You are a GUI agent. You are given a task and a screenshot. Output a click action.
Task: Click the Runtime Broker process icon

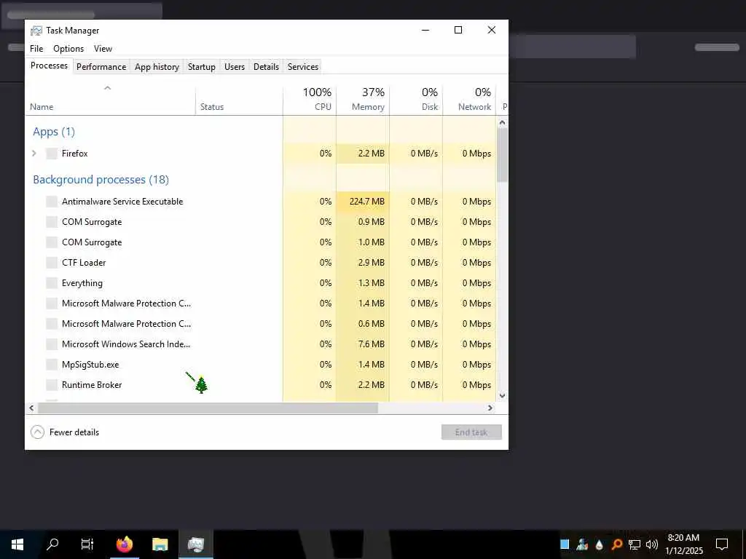click(52, 385)
